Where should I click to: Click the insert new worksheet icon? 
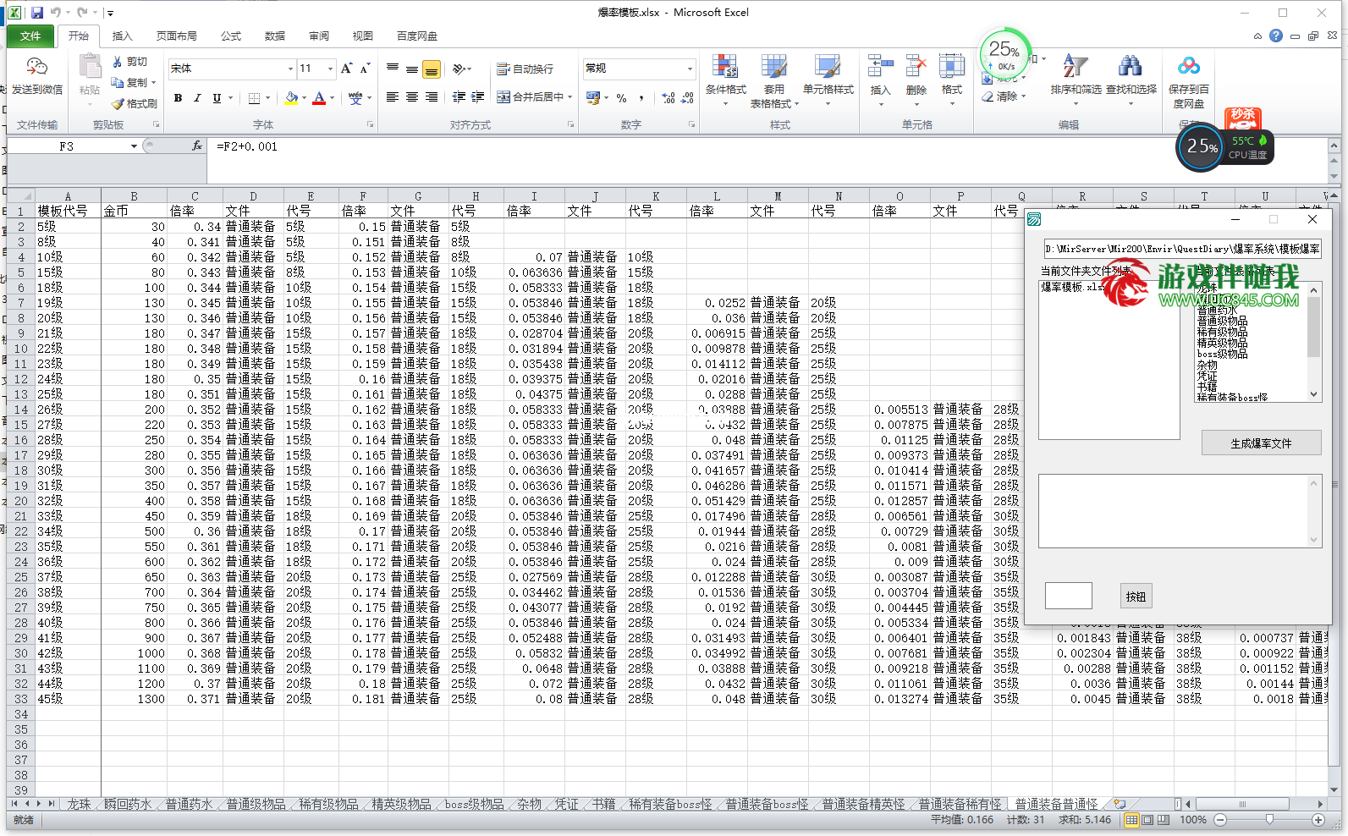[x=1120, y=804]
